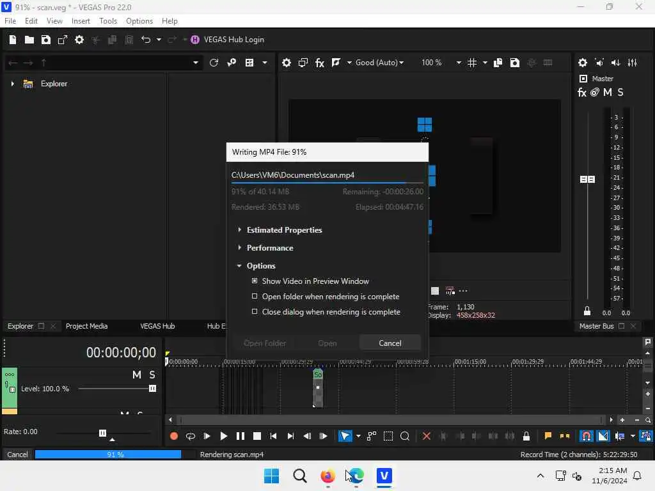Open the Explorer path dropdown
This screenshot has width=655, height=491.
click(x=196, y=63)
